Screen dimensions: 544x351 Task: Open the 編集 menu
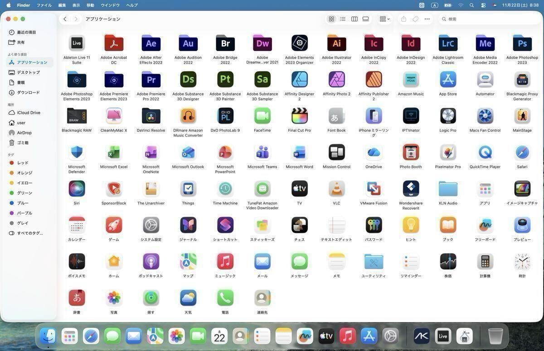pyautogui.click(x=62, y=5)
